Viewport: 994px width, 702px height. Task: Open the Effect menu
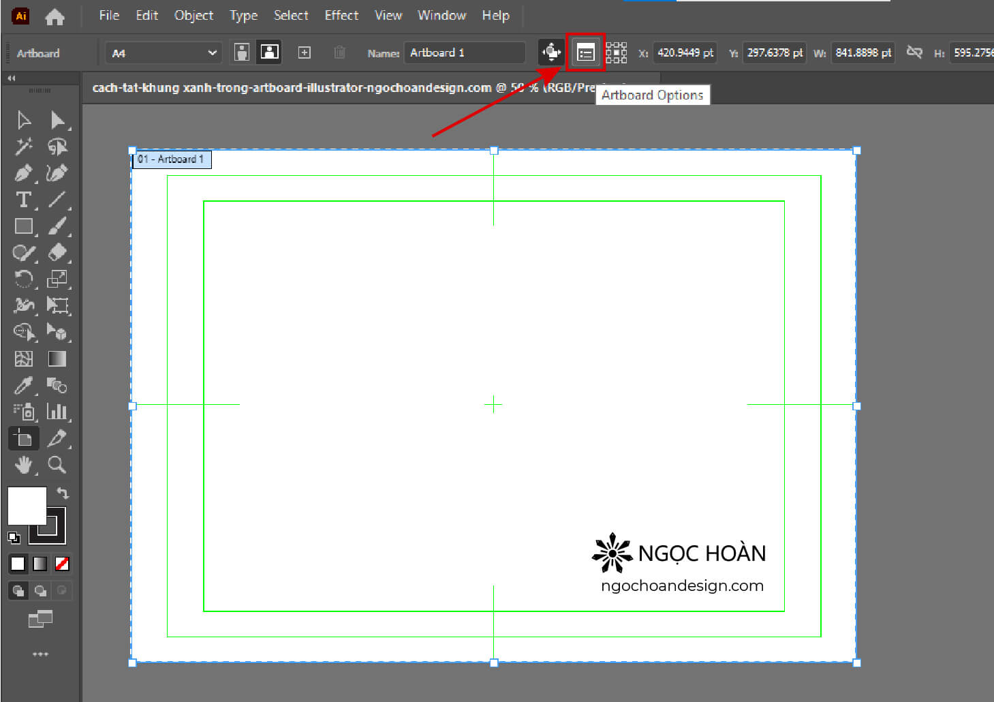[341, 15]
